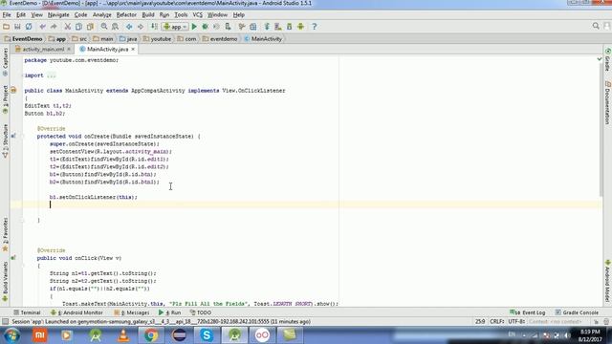Open the Android Monitor tool window
This screenshot has width=612, height=344.
click(x=76, y=312)
